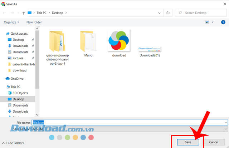Click the Downloads blue arrow icon in Quick access

[x=10, y=46]
